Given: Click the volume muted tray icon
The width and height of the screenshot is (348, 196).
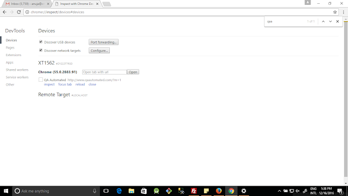Looking at the screenshot, I should tap(298, 191).
